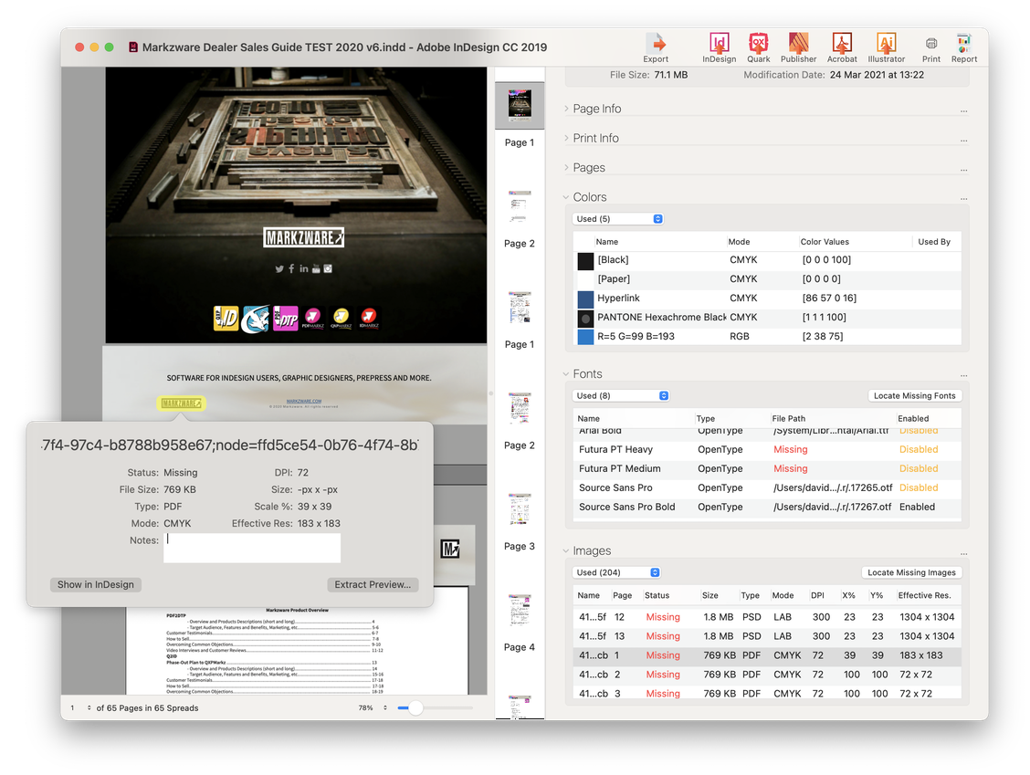This screenshot has height=775, width=1030.
Task: Collapse the Colors section
Action: coord(567,197)
